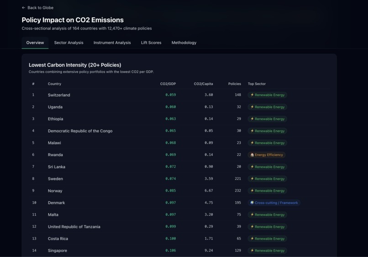
Task: Select the Norway country name
Action: tap(55, 191)
